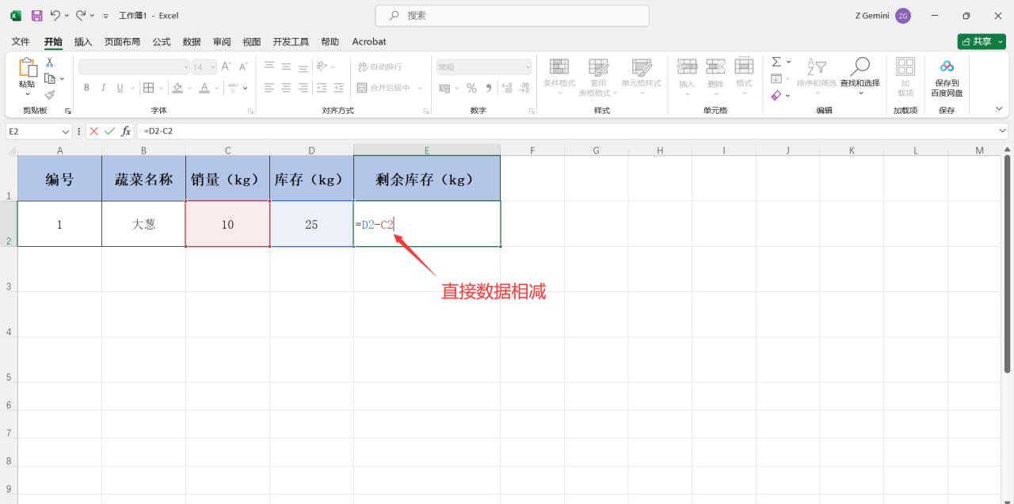The image size is (1014, 504).
Task: Select the Format Painter brush
Action: [x=50, y=94]
